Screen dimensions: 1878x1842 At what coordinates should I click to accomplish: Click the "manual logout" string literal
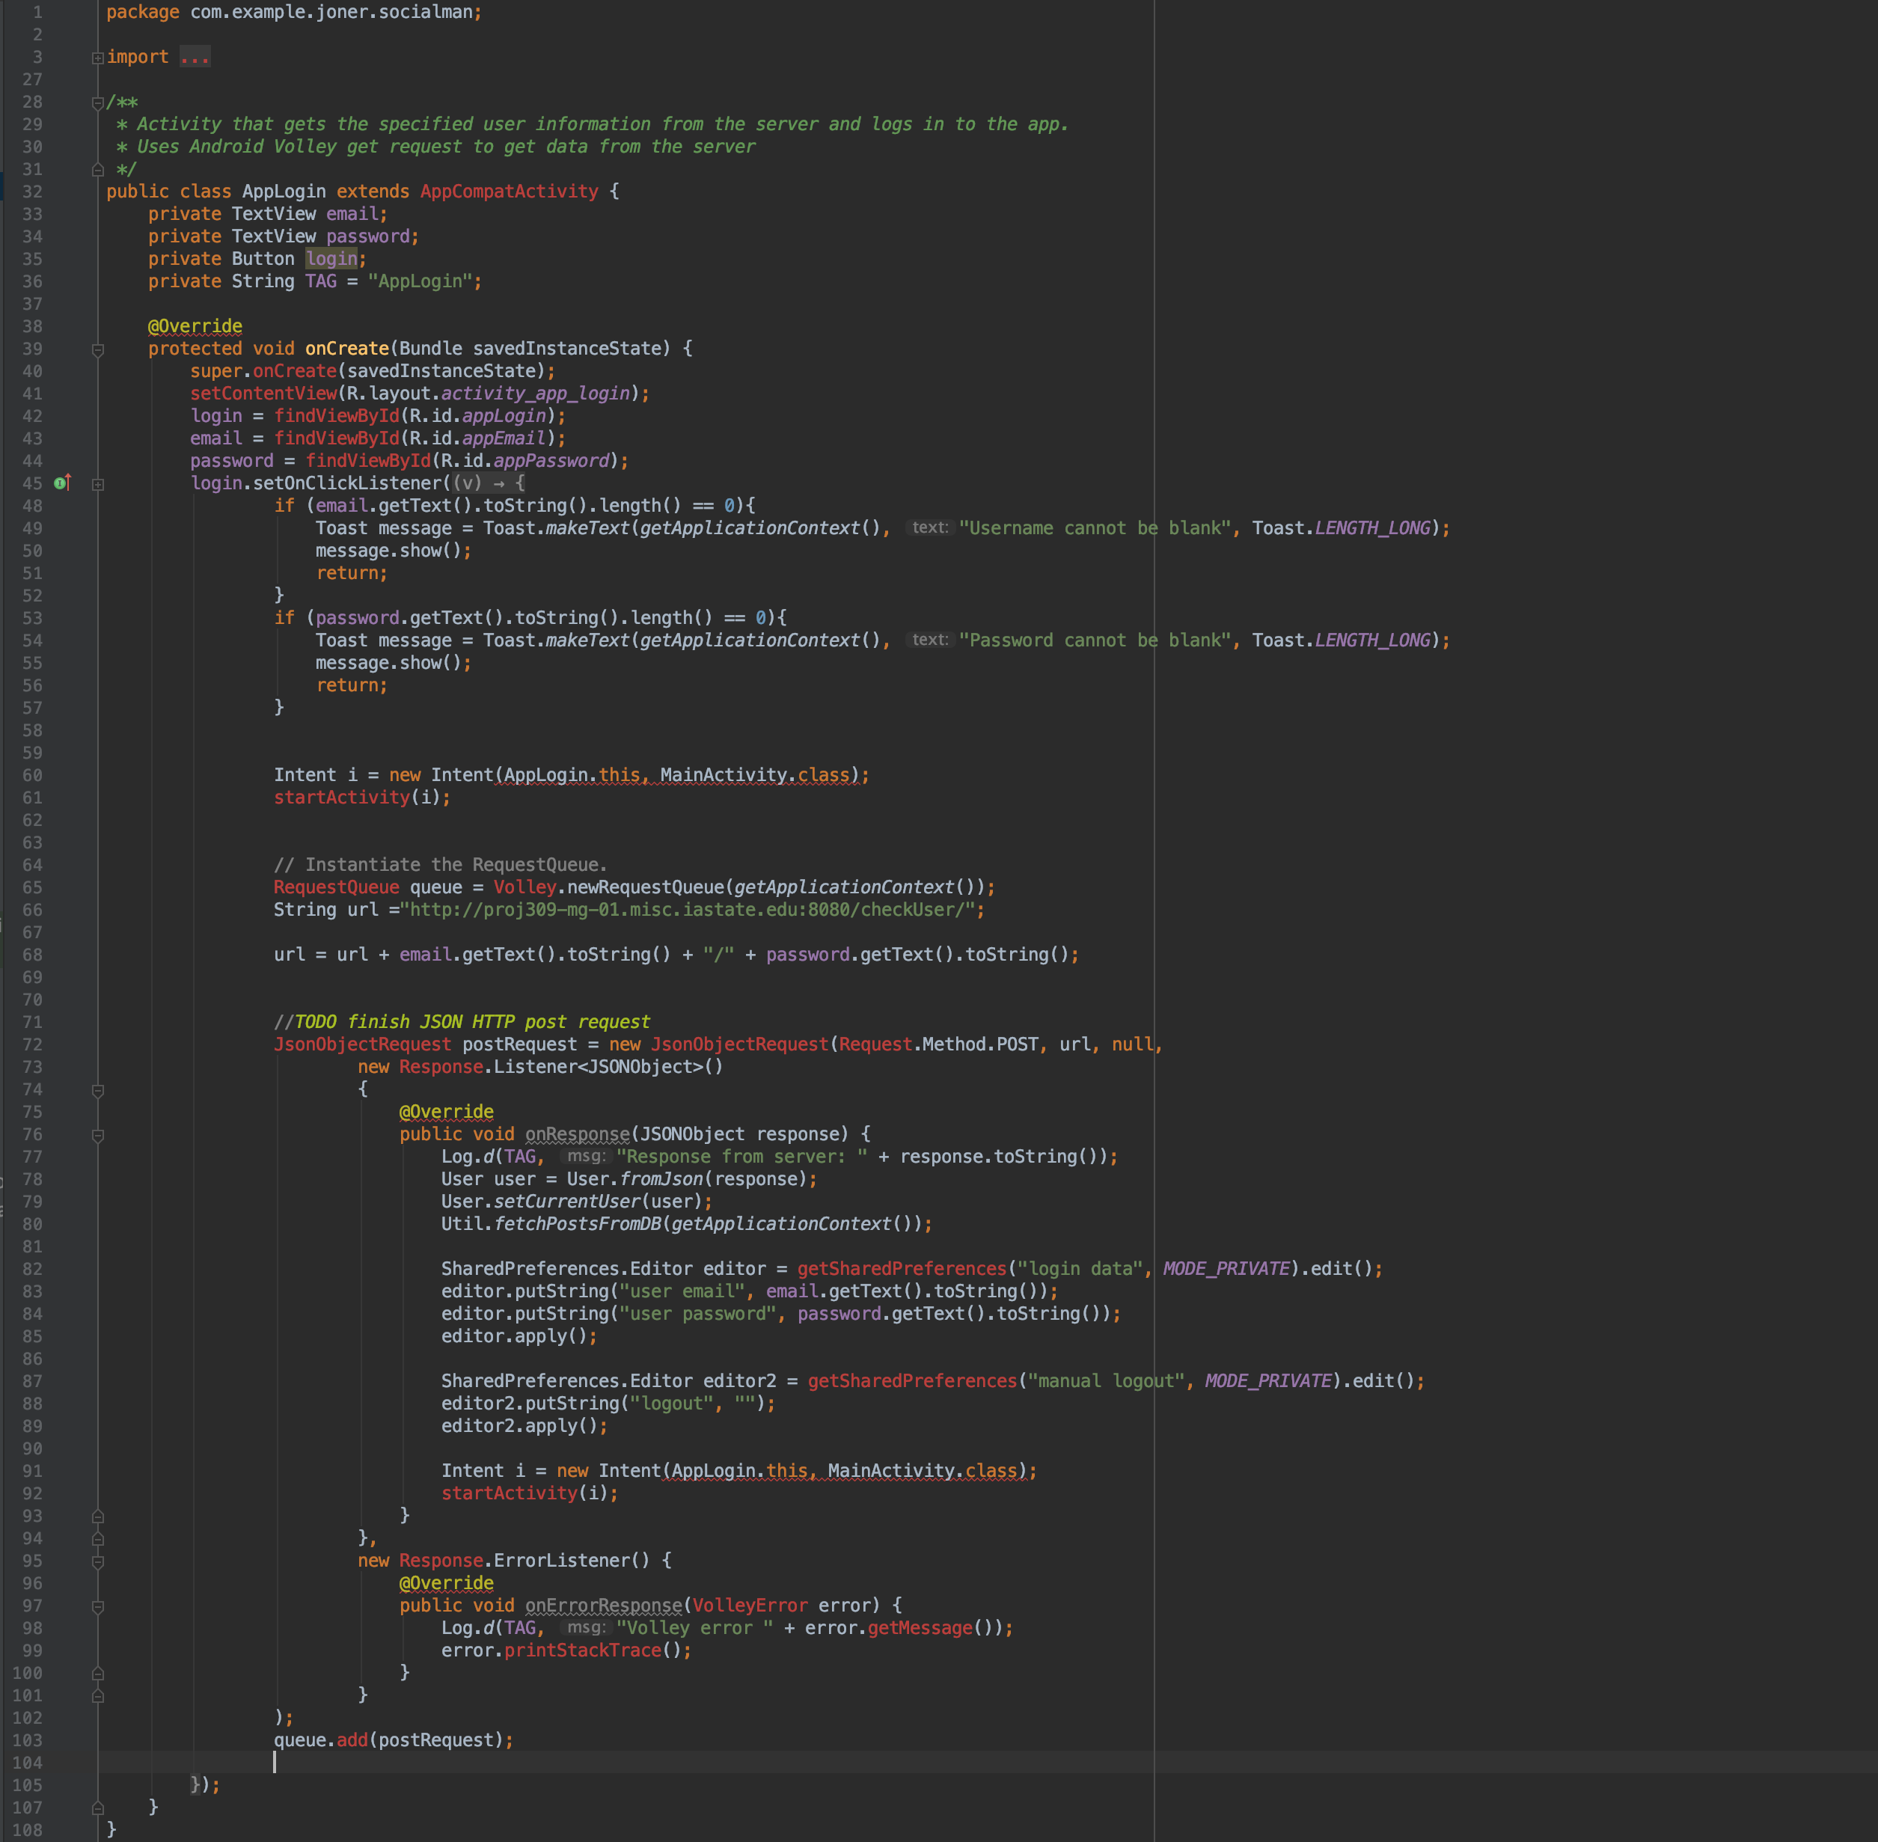[x=1106, y=1381]
